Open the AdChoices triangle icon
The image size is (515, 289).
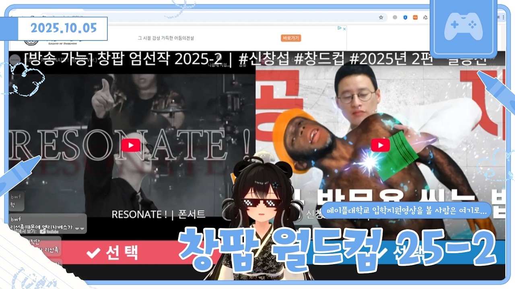click(340, 28)
